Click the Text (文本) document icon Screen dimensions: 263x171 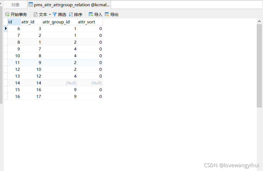[35, 14]
